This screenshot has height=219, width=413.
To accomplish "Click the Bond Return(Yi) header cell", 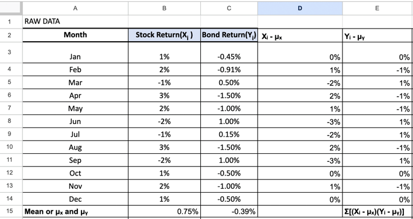I will [x=229, y=35].
